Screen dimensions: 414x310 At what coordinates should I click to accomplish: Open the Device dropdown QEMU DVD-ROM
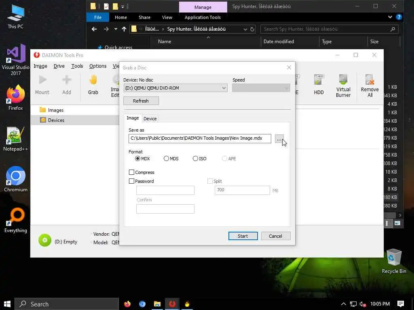point(175,88)
